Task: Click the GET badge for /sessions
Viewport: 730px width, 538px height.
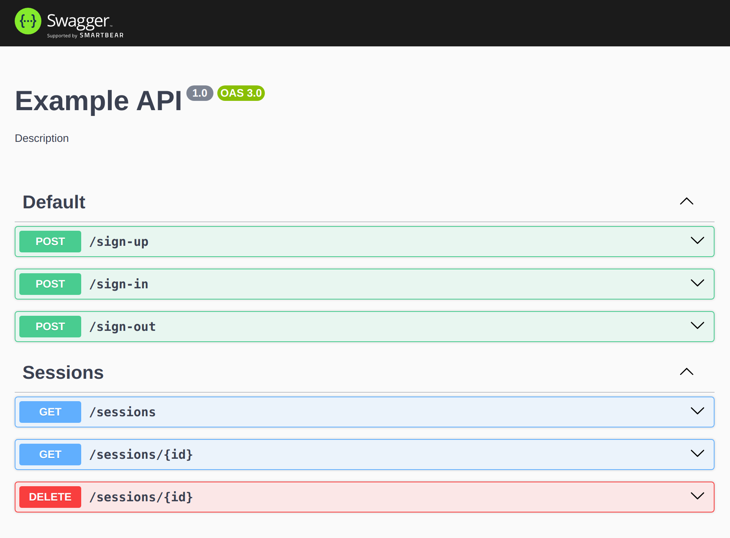Action: tap(50, 412)
